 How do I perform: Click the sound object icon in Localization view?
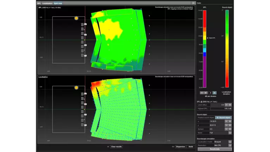pos(76,87)
